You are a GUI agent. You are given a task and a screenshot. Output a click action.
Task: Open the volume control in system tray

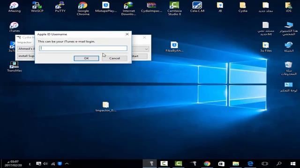pyautogui.click(x=45, y=164)
